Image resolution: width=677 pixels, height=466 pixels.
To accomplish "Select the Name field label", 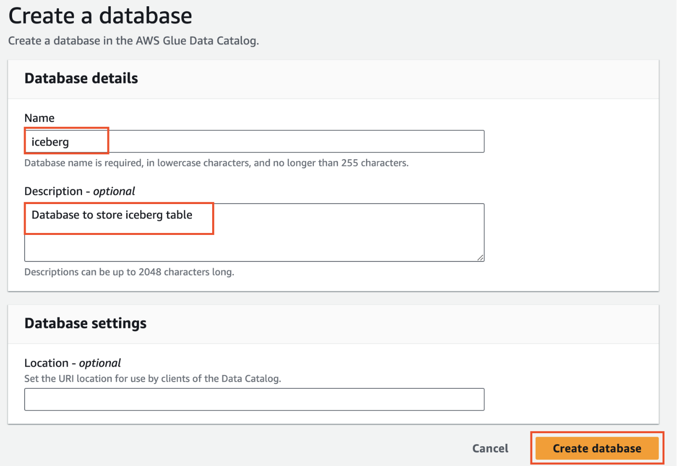I will pos(40,118).
